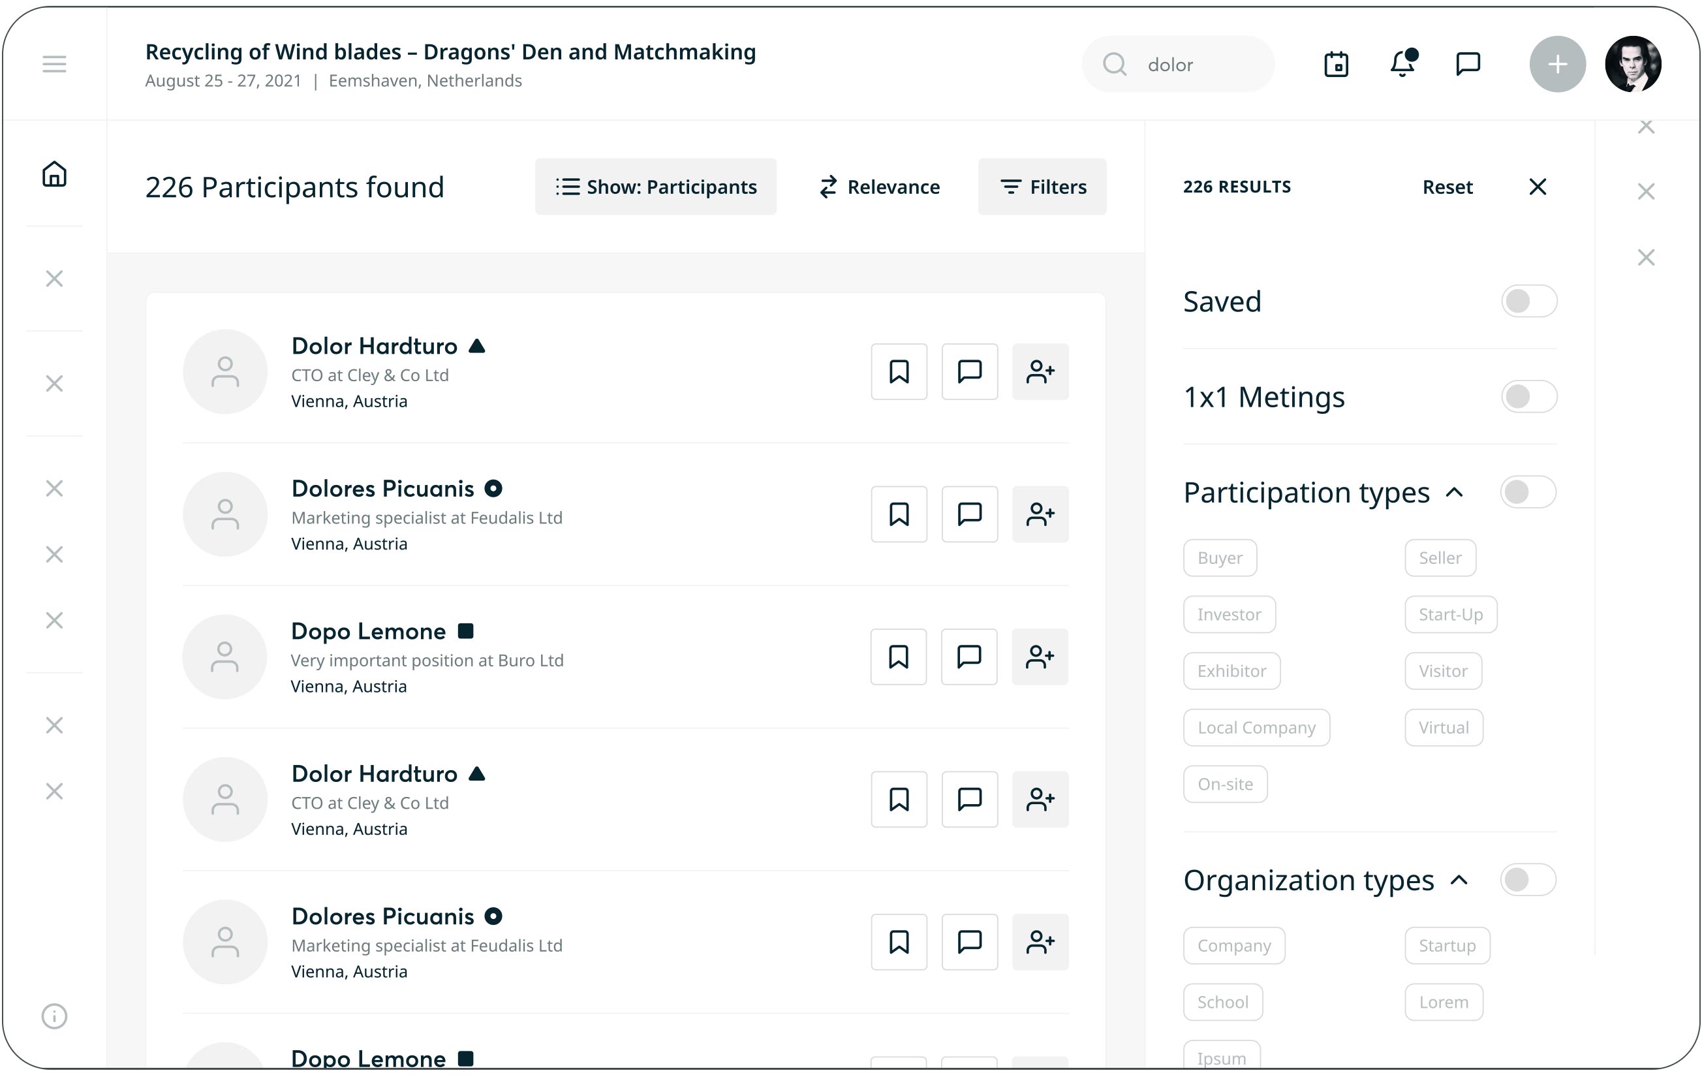Enable the Saved filter toggle
Image resolution: width=1702 pixels, height=1075 pixels.
tap(1528, 302)
